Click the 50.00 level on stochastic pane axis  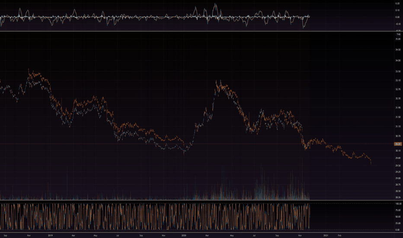(x=398, y=217)
